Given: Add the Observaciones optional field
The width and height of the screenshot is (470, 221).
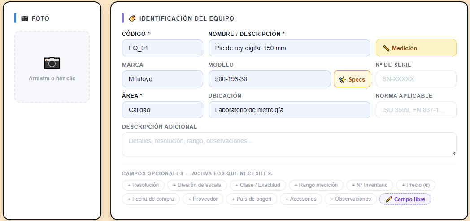Looking at the screenshot, I should click(x=351, y=199).
